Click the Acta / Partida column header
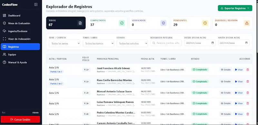 (x=58, y=59)
